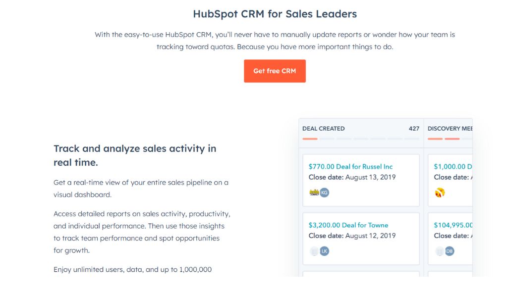Click the emoji company icon on $1,000.00 deal

click(440, 193)
